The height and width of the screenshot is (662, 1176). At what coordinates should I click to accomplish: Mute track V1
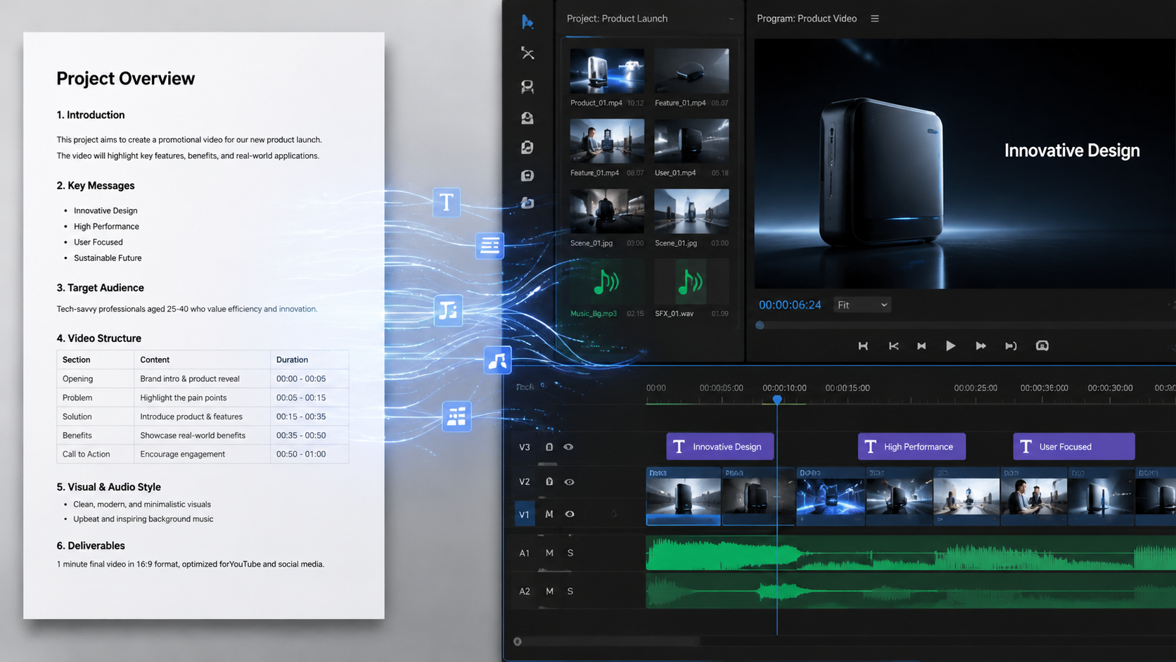pos(549,514)
